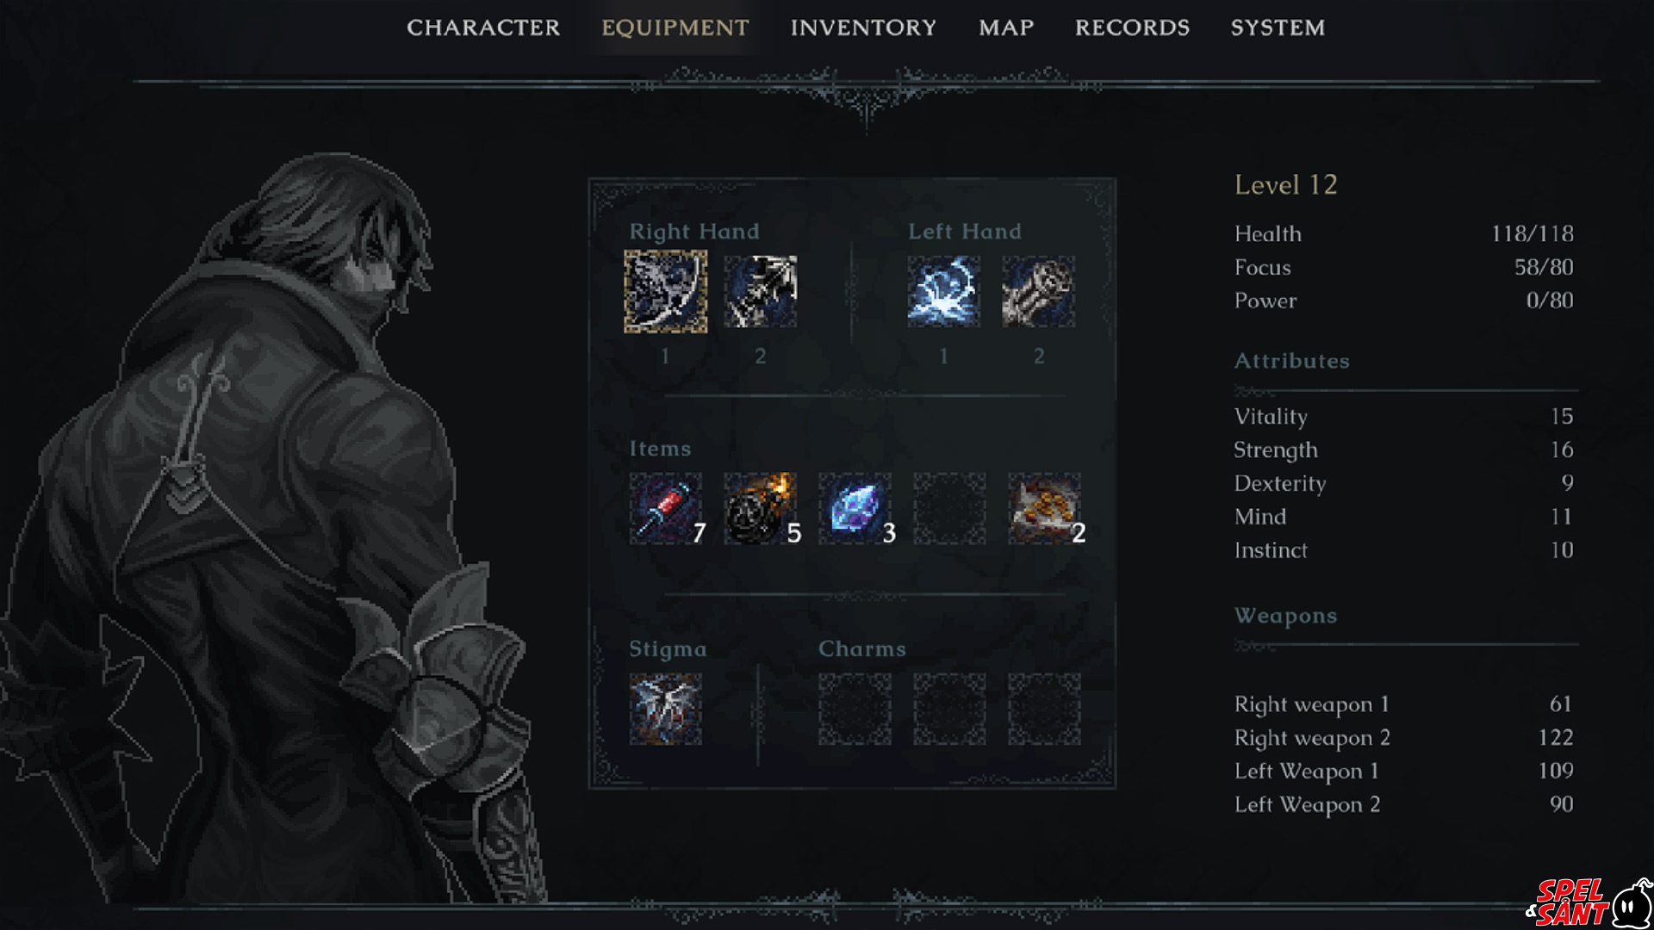1654x930 pixels.
Task: Select the blue crystal item with count 3
Action: click(x=855, y=508)
